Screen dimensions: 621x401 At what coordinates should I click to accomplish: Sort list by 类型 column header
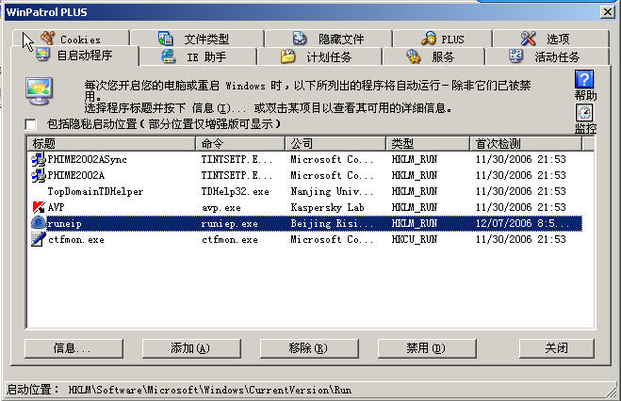428,144
